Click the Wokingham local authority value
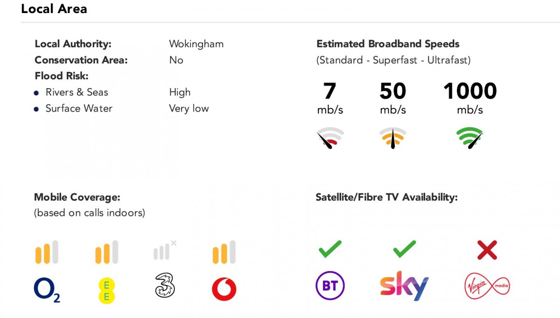Viewport: 560px width, 318px height. [x=196, y=44]
